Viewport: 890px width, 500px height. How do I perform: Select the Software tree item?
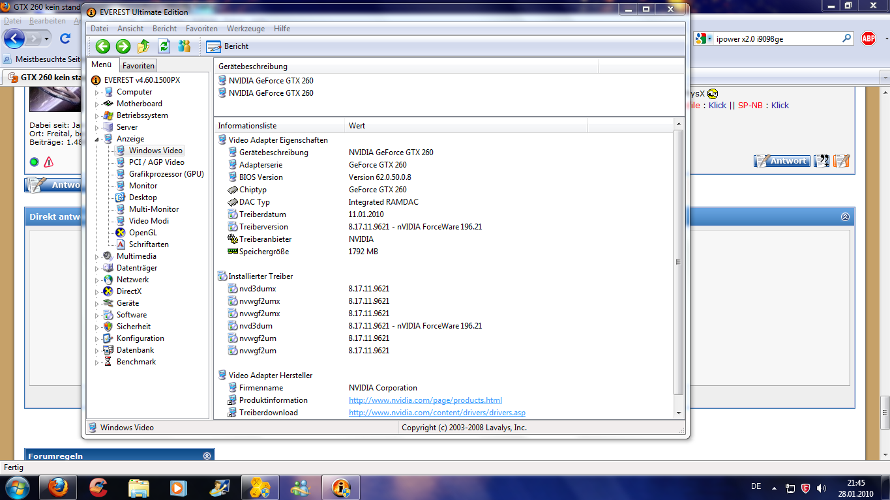[132, 315]
